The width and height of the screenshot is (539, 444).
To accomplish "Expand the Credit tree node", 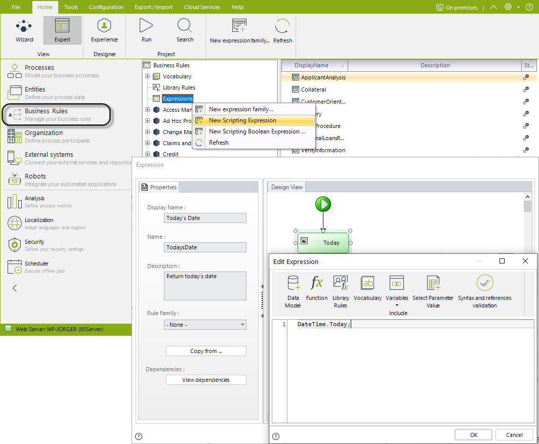I will click(x=147, y=154).
